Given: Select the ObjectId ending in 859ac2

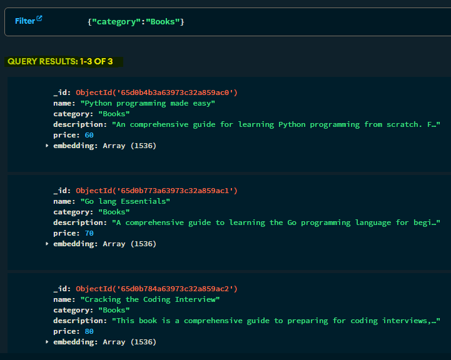Looking at the screenshot, I should [x=156, y=289].
